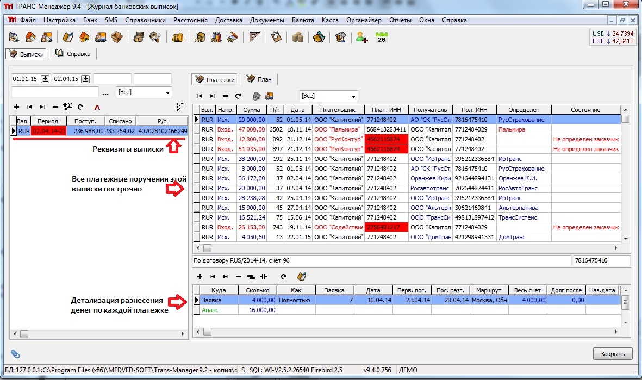Go to last payment in the Платежки toolbar
Viewport: 642px width, 380px height.
(213, 96)
